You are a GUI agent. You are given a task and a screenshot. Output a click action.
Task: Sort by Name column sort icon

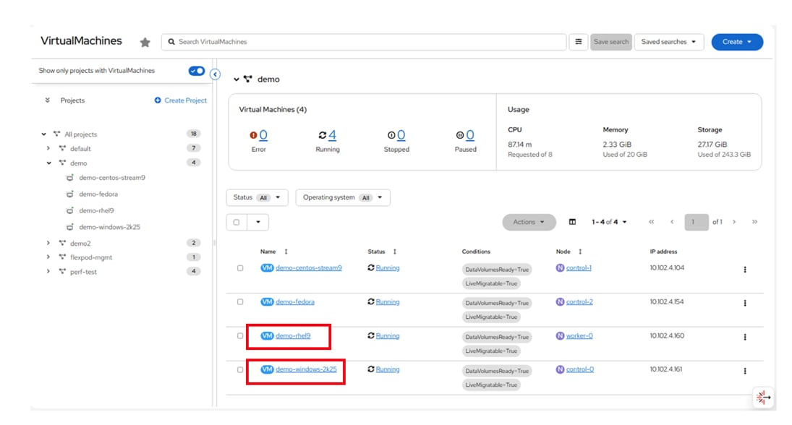click(286, 252)
